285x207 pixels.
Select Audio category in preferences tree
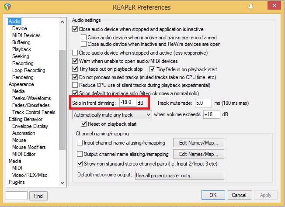pos(14,21)
